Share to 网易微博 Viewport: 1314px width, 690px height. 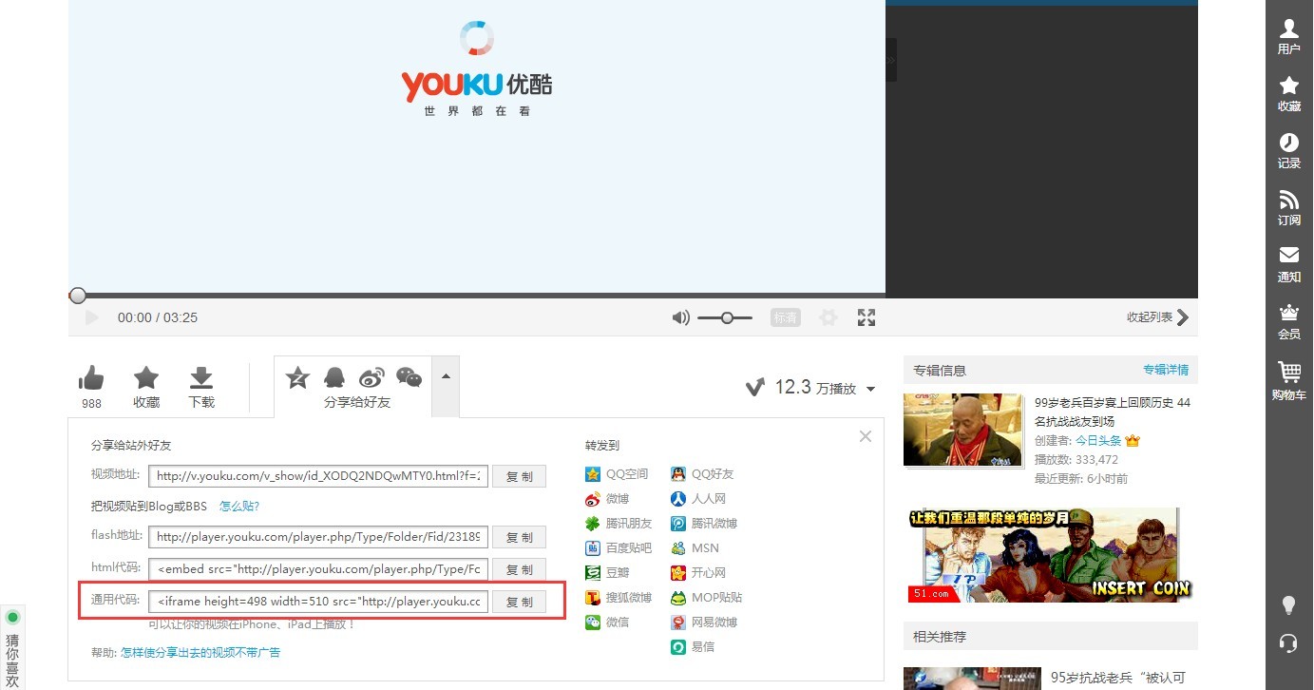click(x=704, y=623)
